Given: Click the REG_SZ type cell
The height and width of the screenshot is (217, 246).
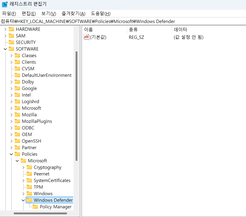Looking at the screenshot, I should click(136, 37).
